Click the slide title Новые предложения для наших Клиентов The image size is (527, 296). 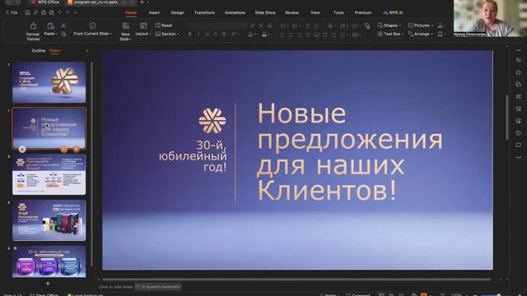coord(350,152)
